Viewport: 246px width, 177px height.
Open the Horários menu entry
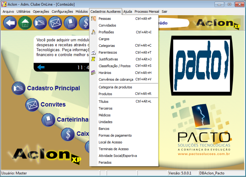coord(105,73)
